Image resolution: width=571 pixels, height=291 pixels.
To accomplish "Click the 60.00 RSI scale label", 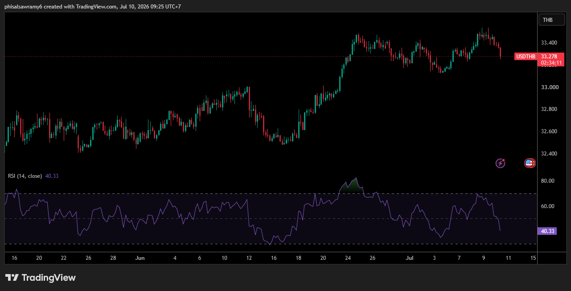I will 547,206.
